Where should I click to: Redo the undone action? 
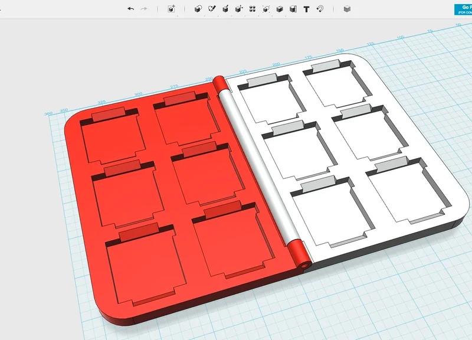click(x=144, y=9)
